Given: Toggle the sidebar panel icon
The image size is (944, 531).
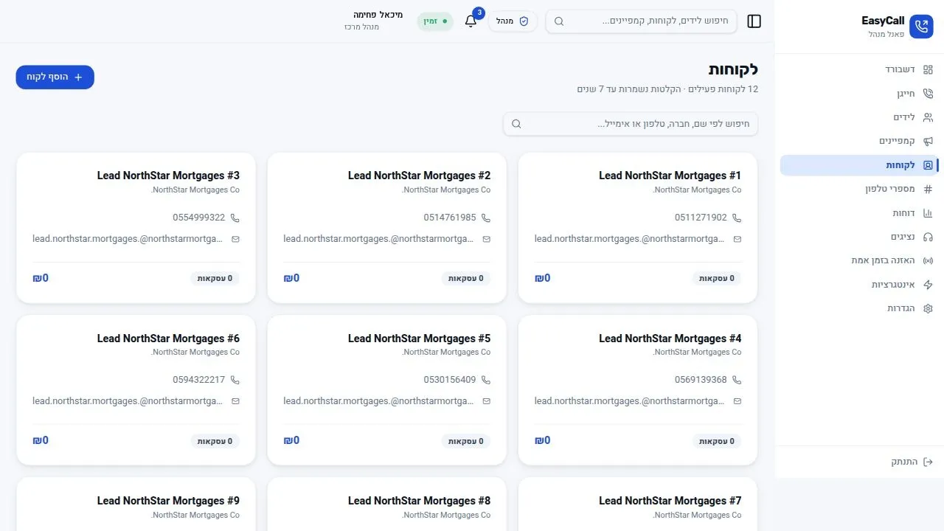Looking at the screenshot, I should click(754, 21).
